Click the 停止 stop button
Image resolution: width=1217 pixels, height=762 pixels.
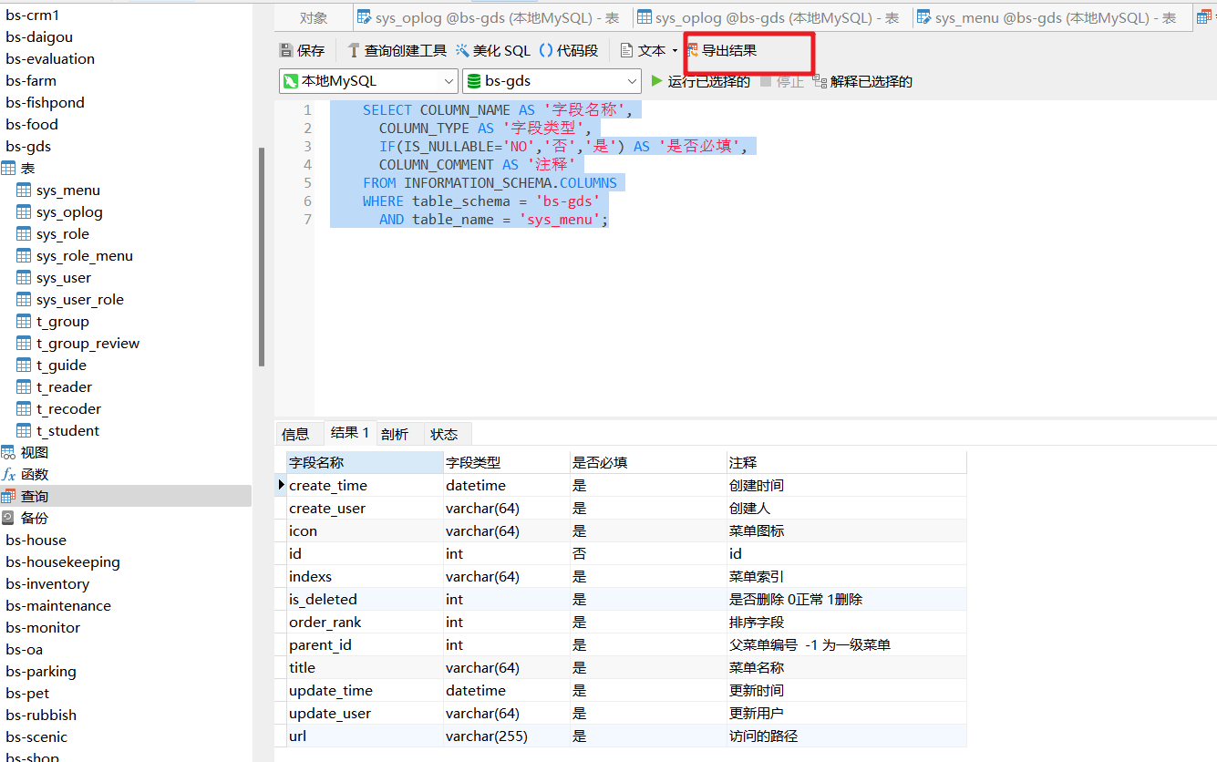(782, 81)
